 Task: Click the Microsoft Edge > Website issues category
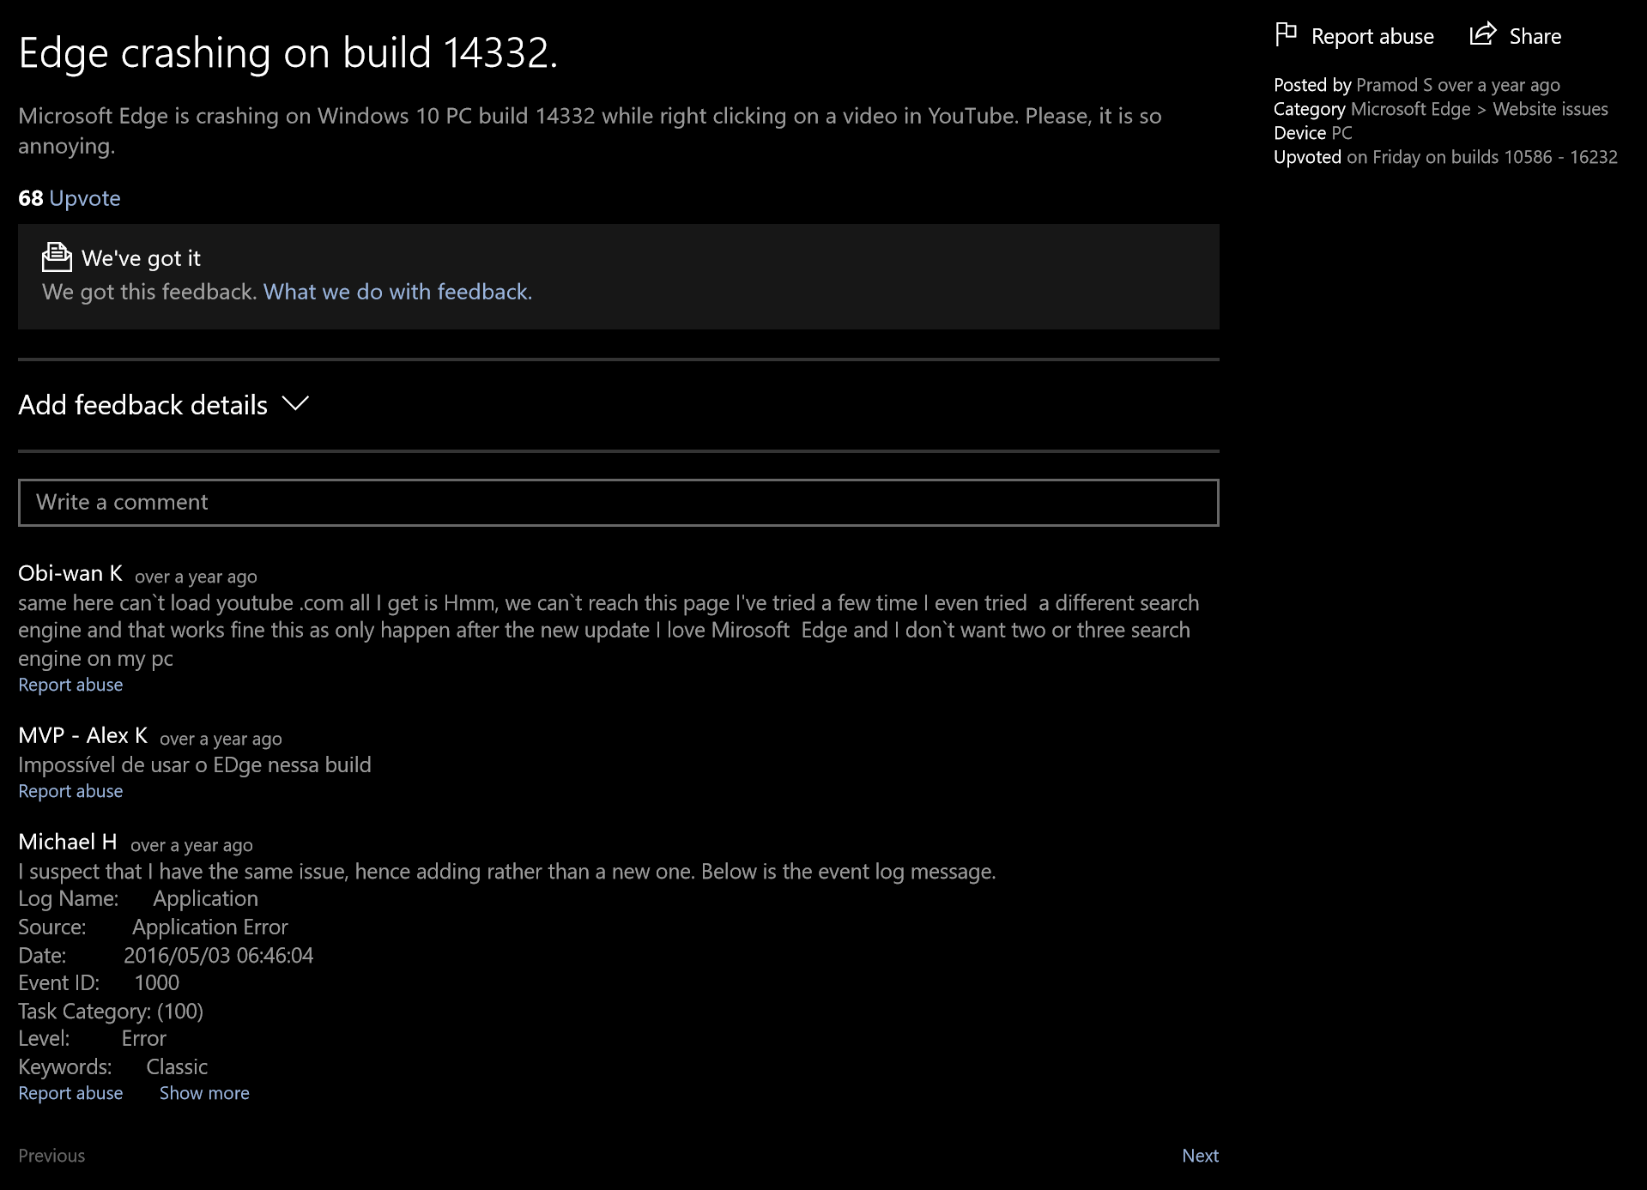click(x=1479, y=109)
